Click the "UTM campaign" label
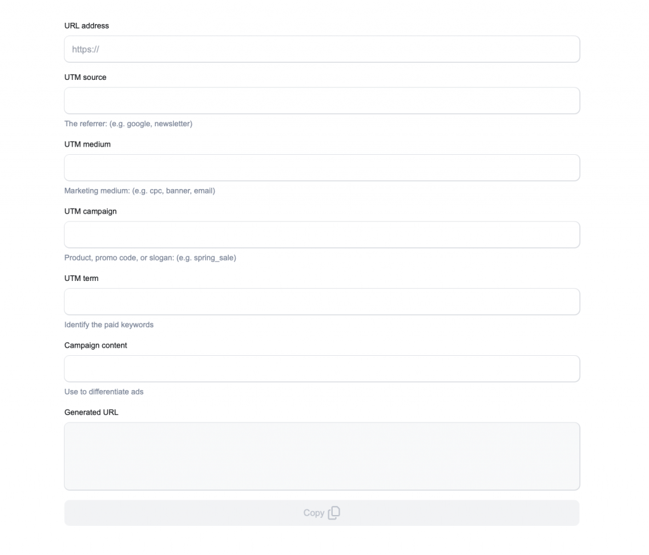 (x=91, y=211)
